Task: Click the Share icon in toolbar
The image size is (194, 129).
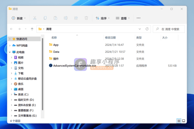Action: click(76, 18)
